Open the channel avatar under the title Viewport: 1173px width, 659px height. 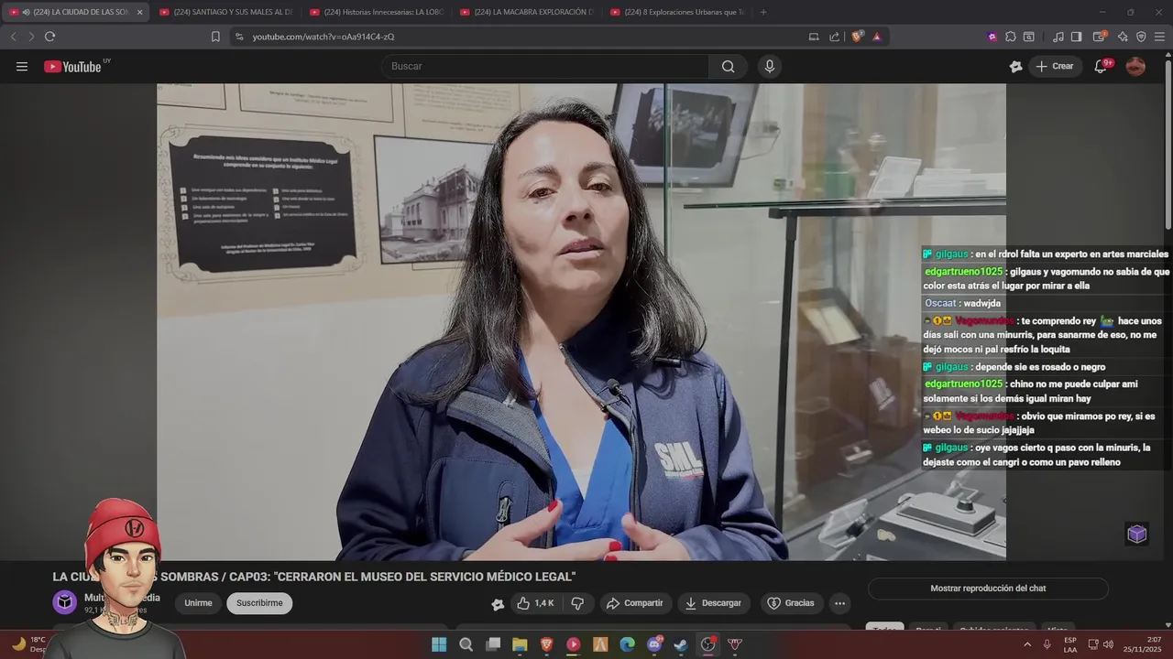65,602
